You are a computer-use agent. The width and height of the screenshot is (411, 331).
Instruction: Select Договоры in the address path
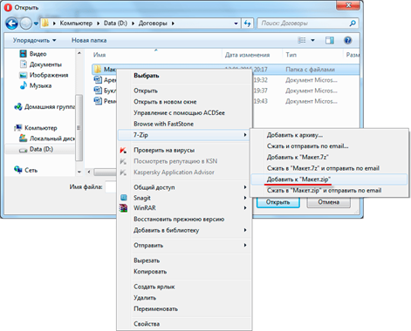153,24
